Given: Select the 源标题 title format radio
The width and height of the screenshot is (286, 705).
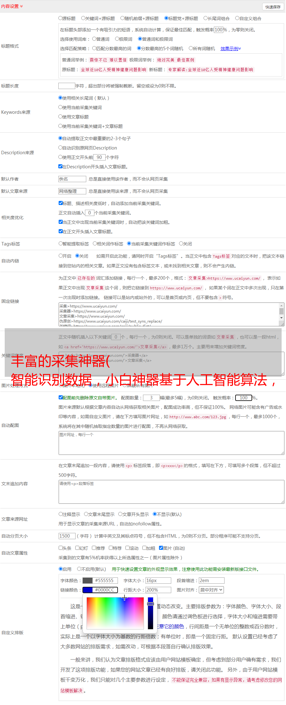Looking at the screenshot, I should point(60,18).
